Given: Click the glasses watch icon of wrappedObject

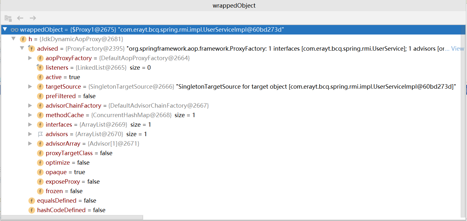Looking at the screenshot, I should point(15,30).
